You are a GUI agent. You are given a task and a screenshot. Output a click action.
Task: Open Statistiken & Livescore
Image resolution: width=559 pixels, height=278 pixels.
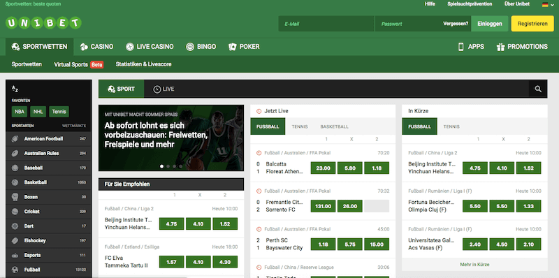(143, 64)
